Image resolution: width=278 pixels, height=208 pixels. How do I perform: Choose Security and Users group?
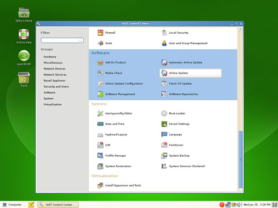click(x=56, y=87)
